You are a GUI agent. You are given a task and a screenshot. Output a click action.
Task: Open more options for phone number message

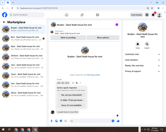80,83
